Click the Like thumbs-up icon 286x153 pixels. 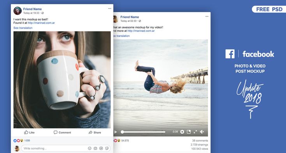26,132
